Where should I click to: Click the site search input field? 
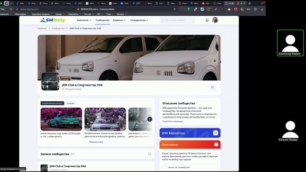click(177, 20)
